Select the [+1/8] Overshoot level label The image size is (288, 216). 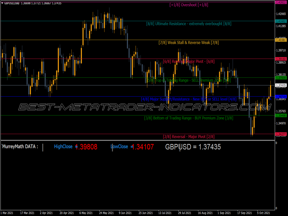point(189,5)
